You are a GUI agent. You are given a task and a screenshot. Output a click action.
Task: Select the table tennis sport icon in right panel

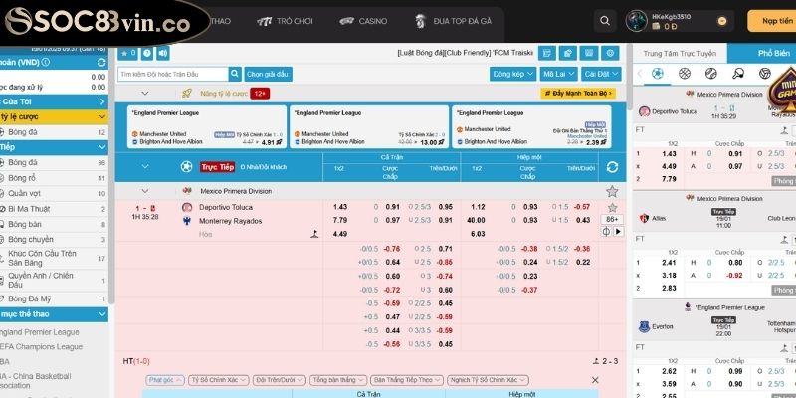pyautogui.click(x=737, y=74)
